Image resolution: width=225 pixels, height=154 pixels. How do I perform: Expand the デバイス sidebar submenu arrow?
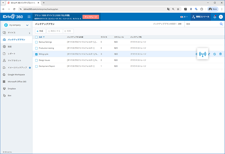30,33
